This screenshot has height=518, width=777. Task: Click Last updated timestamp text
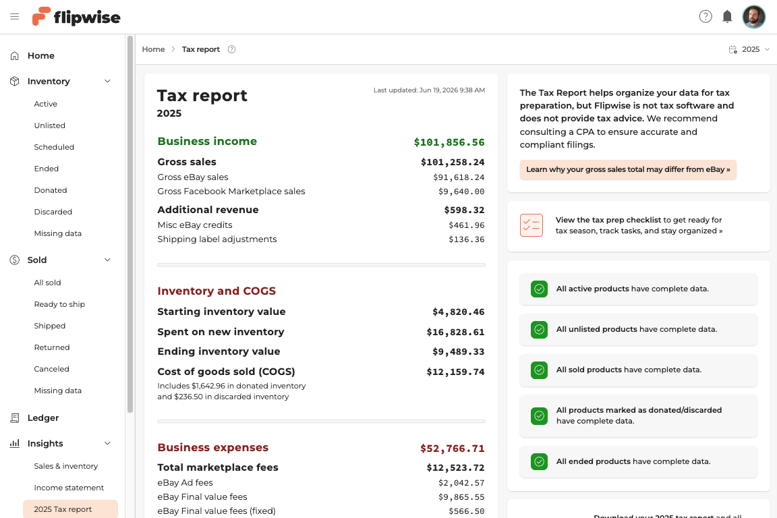pyautogui.click(x=429, y=90)
